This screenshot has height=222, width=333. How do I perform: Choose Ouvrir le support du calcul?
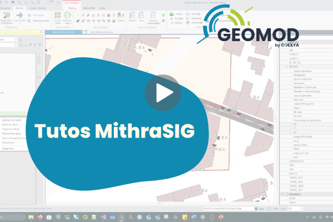(13, 138)
